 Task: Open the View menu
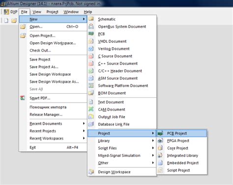[37, 12]
